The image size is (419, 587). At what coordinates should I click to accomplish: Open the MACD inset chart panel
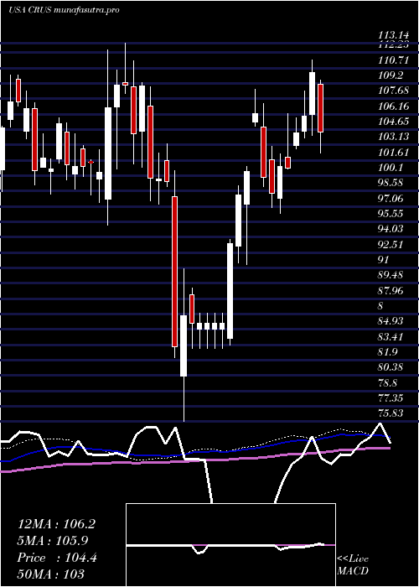click(230, 545)
